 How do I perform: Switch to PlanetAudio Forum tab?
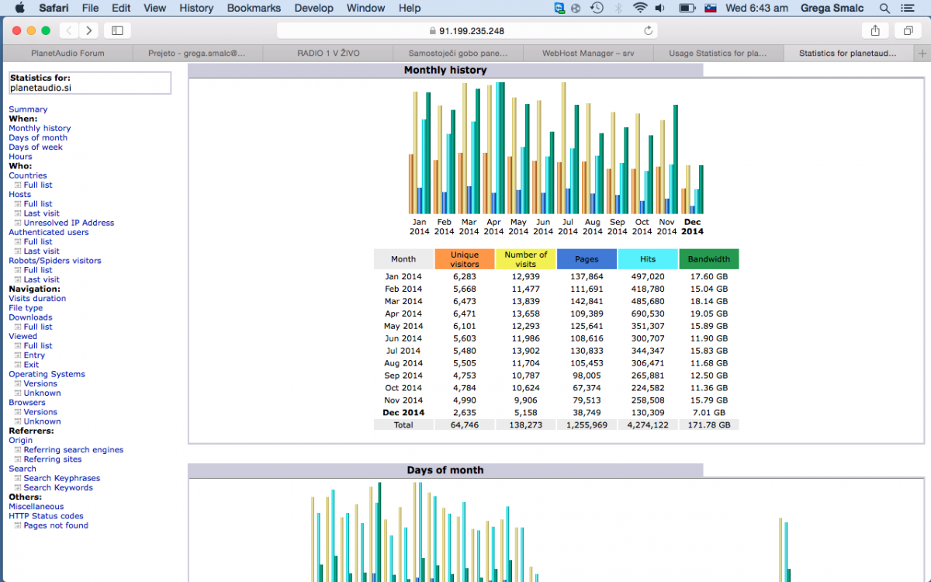[x=67, y=54]
